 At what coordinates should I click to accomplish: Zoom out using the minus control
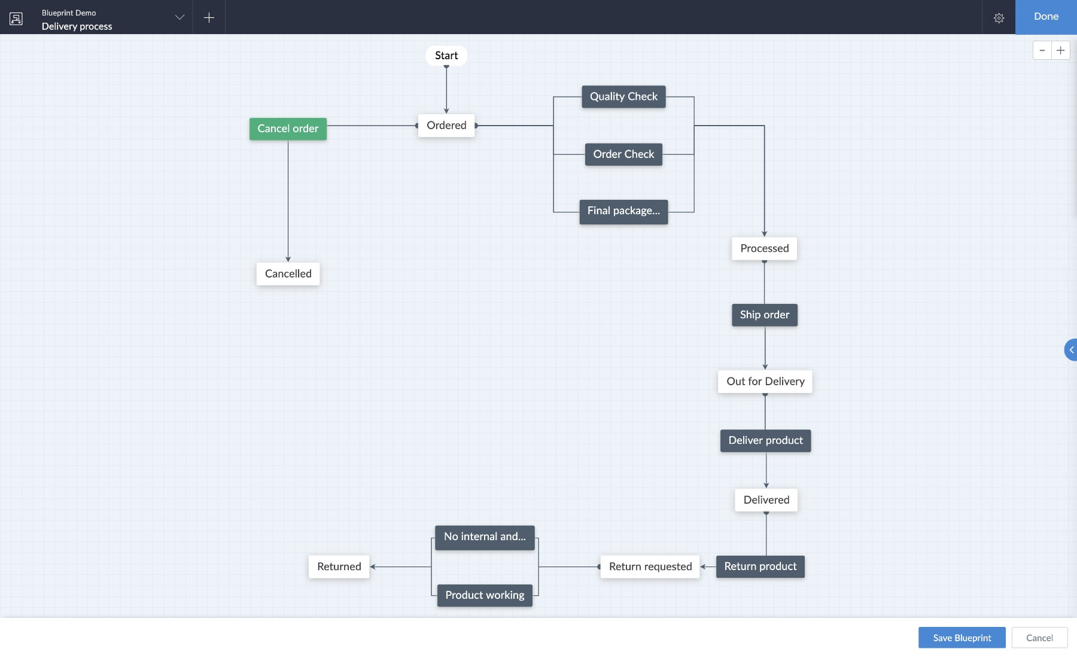tap(1043, 50)
